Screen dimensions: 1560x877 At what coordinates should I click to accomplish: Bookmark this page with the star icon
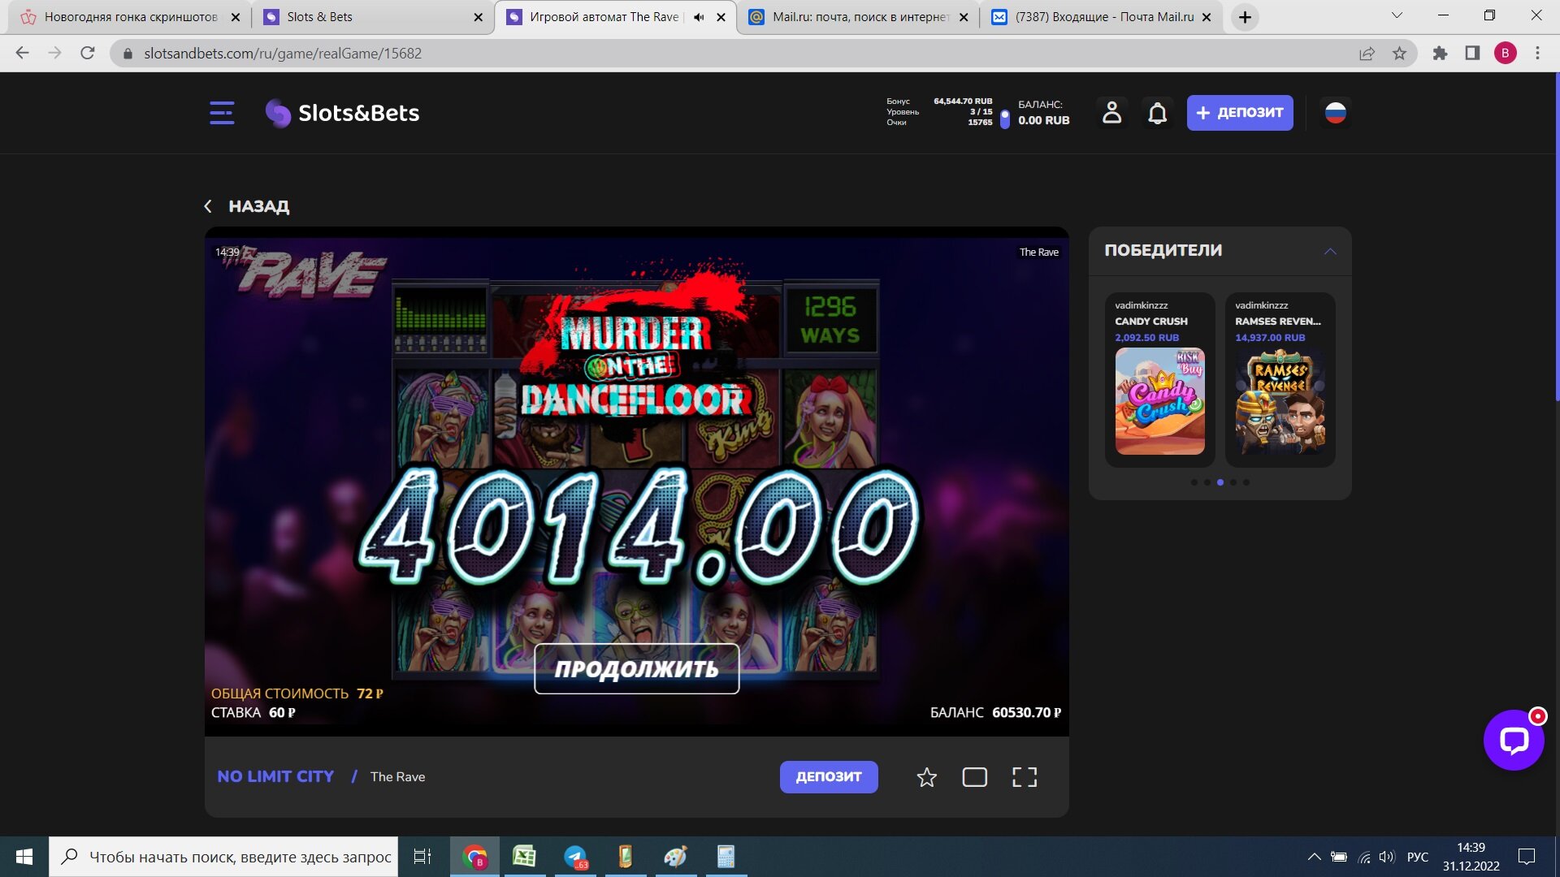(1399, 54)
